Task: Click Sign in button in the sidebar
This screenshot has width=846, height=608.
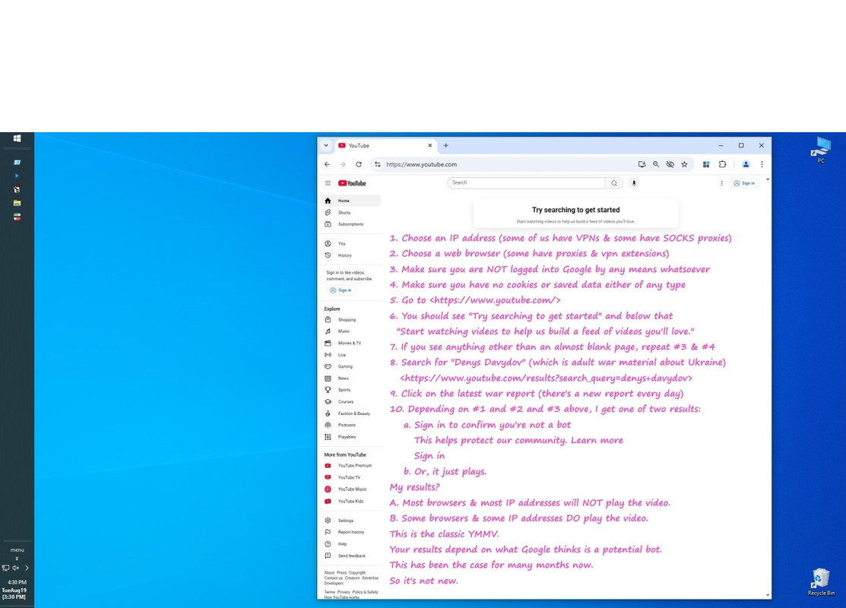Action: pos(341,290)
